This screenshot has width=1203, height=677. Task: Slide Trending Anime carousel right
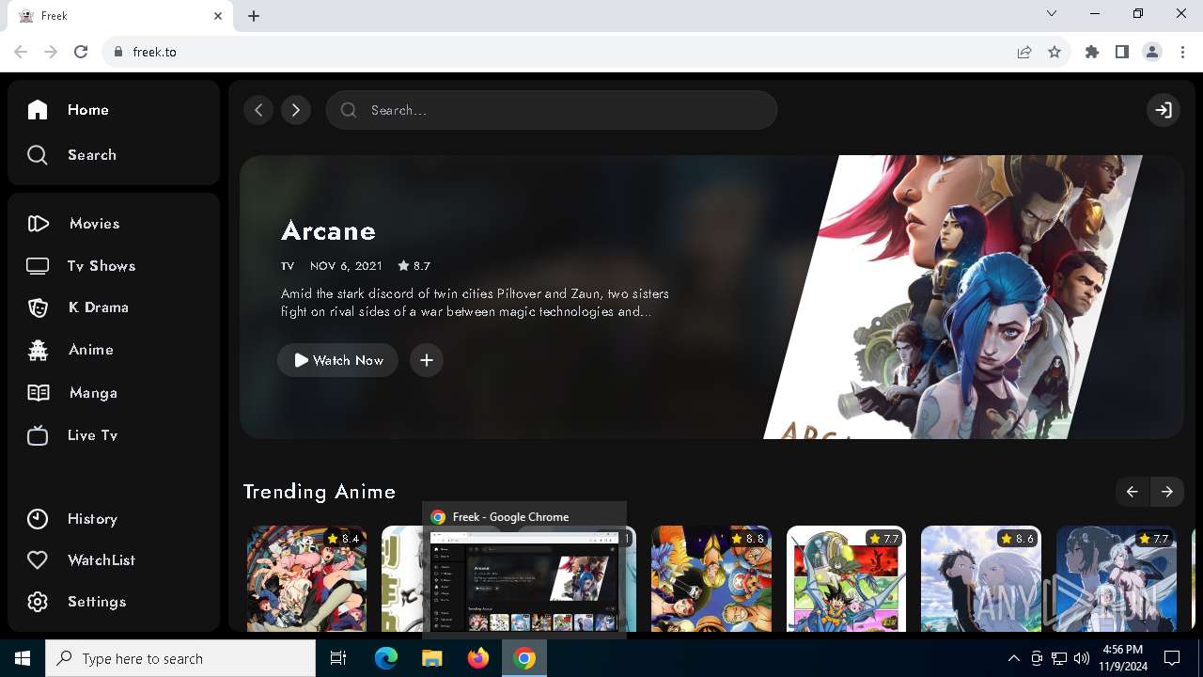click(1166, 492)
